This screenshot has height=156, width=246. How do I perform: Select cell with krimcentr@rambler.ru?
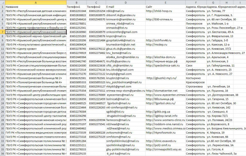(x=126, y=19)
